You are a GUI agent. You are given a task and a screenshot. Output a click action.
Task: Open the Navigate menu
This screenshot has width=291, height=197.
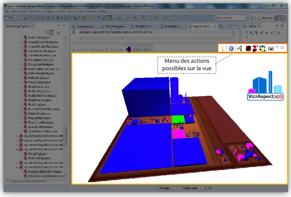click(x=49, y=11)
